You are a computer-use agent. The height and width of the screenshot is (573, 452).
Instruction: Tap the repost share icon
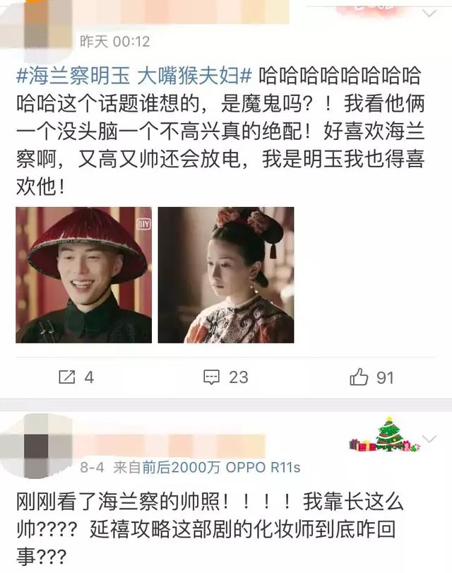67,377
